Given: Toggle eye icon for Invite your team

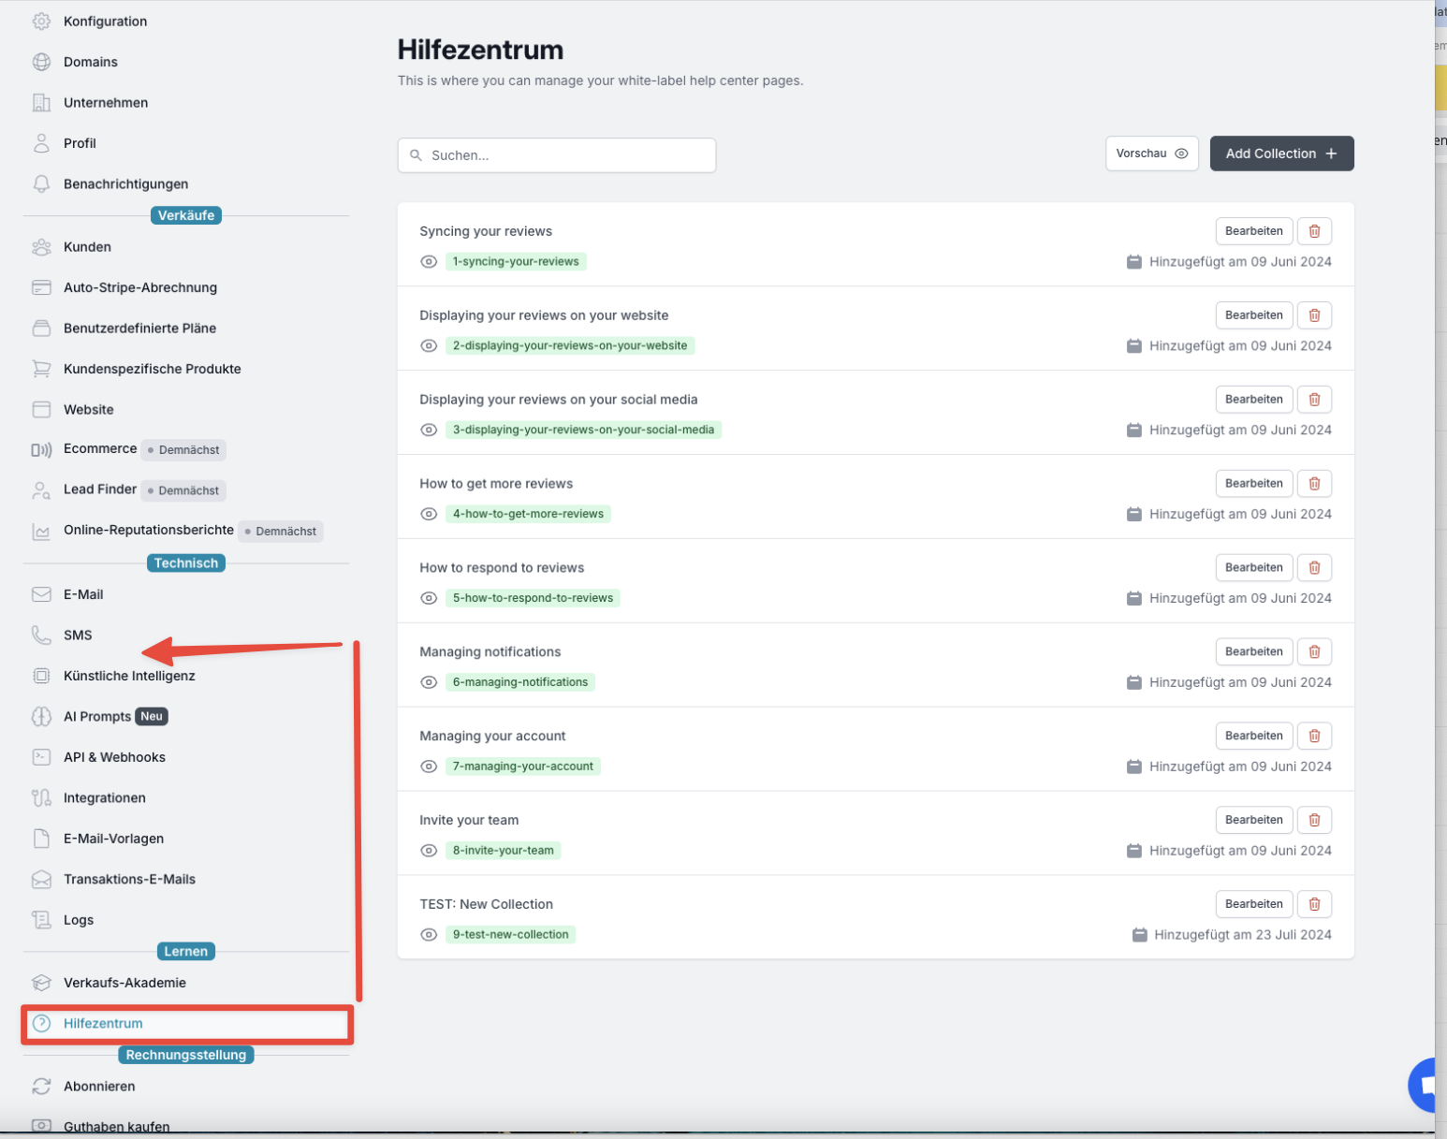Looking at the screenshot, I should [x=429, y=851].
